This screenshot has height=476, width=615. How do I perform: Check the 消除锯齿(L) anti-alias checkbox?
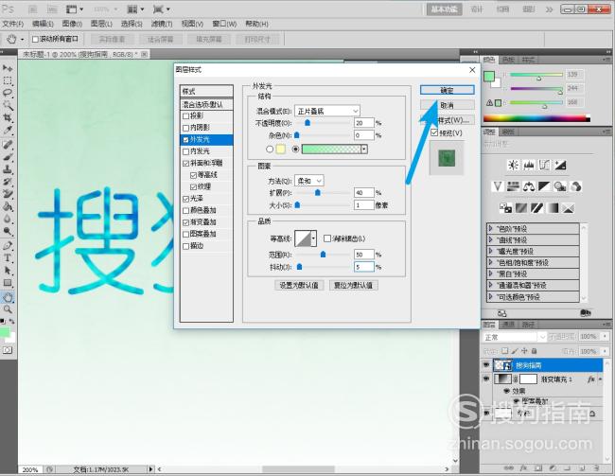pos(327,238)
